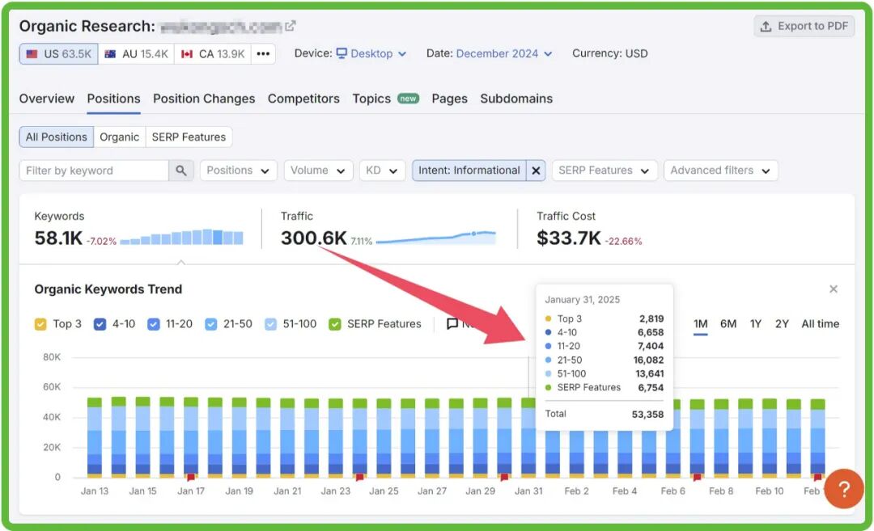Disable the SERP Features legend checkbox
This screenshot has height=531, width=874.
tap(335, 324)
